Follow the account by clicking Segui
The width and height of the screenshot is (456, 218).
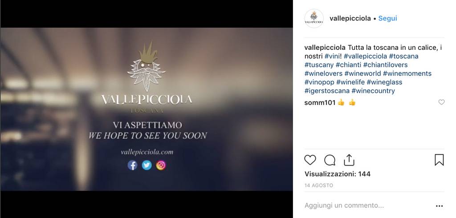pos(387,18)
